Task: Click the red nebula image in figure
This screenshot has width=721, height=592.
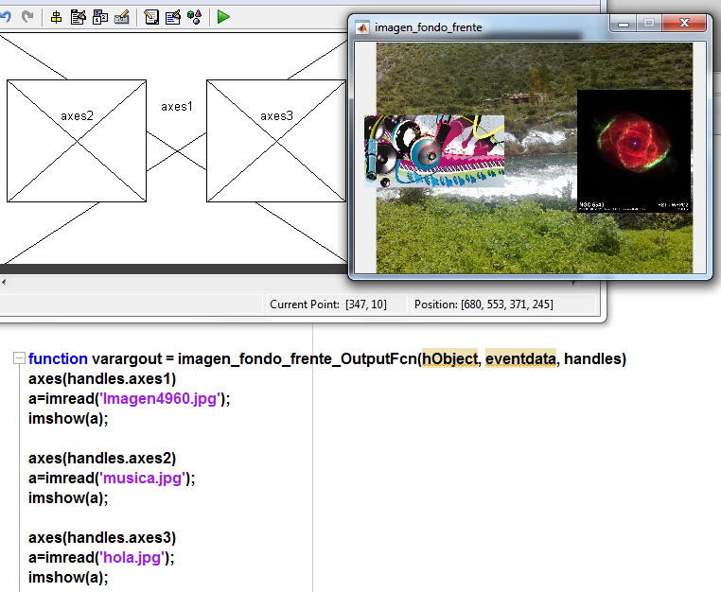Action: tap(634, 150)
